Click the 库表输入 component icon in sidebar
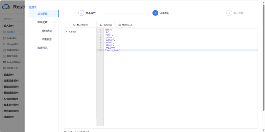Viewport: 265px width, 132px height. pos(5,32)
